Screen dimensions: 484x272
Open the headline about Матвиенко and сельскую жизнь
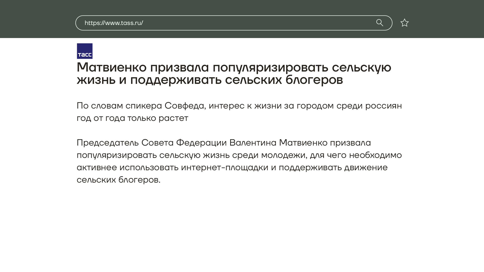(x=234, y=67)
